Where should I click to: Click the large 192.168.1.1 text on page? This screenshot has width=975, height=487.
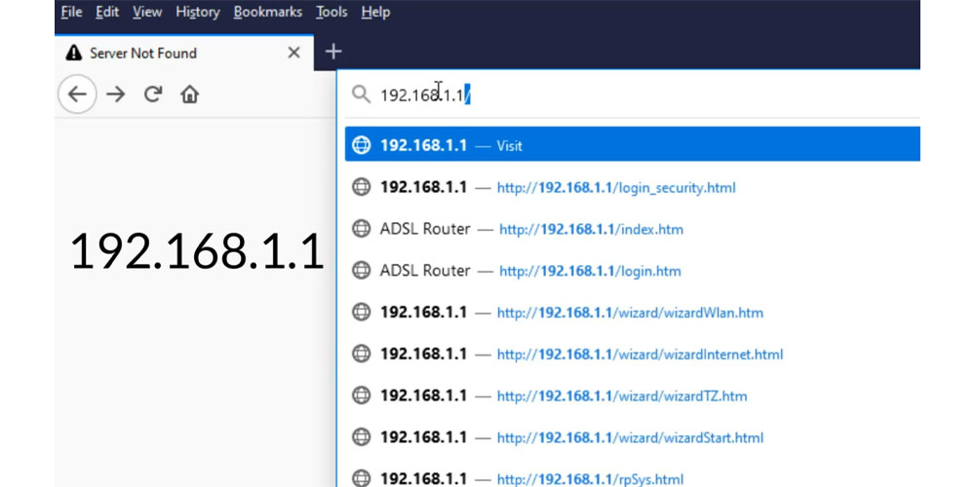(197, 251)
